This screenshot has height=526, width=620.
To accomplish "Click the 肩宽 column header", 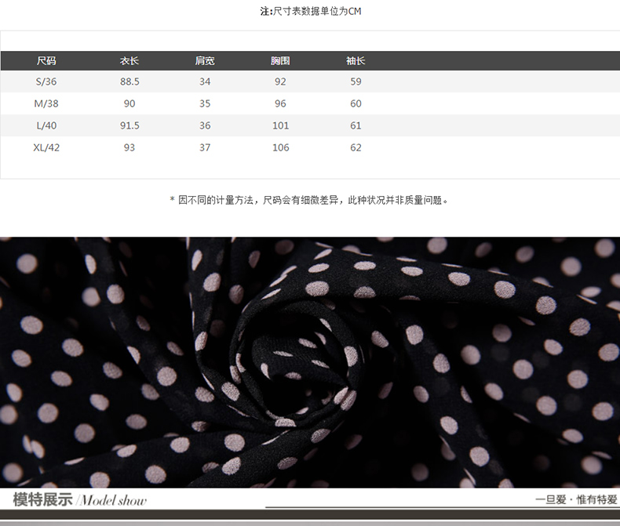I will [x=205, y=61].
